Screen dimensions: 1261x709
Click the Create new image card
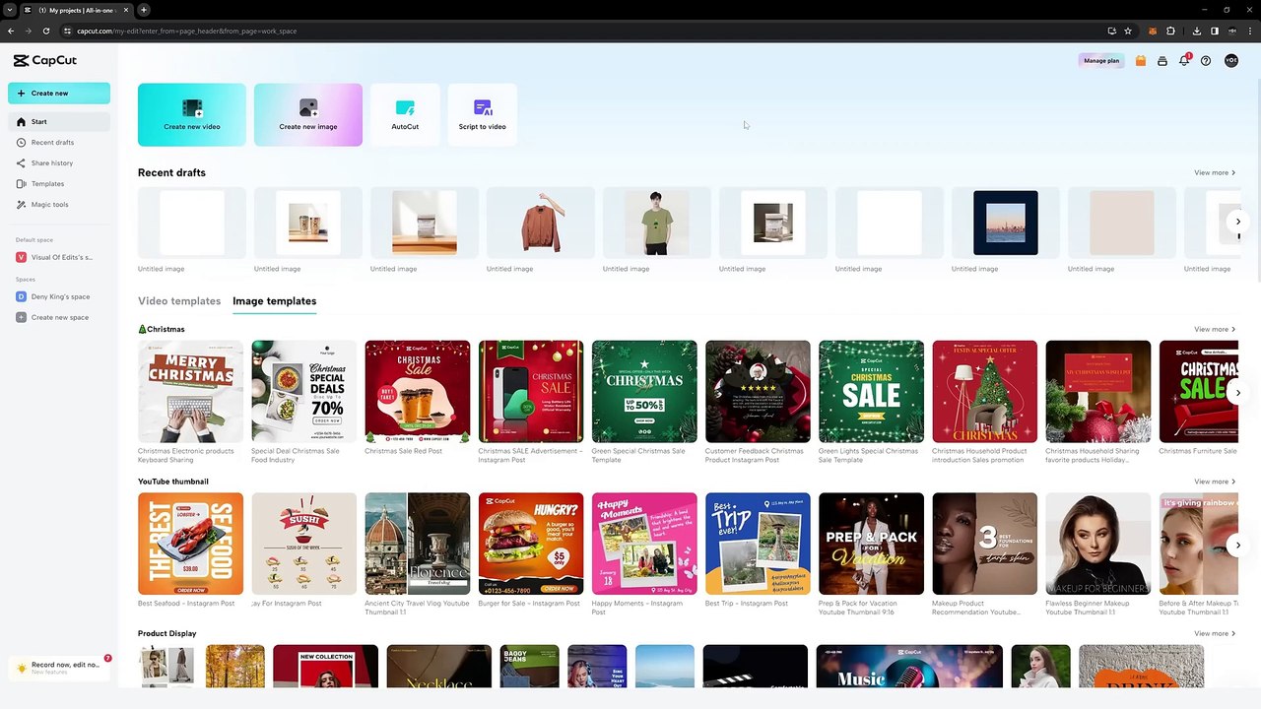point(308,114)
